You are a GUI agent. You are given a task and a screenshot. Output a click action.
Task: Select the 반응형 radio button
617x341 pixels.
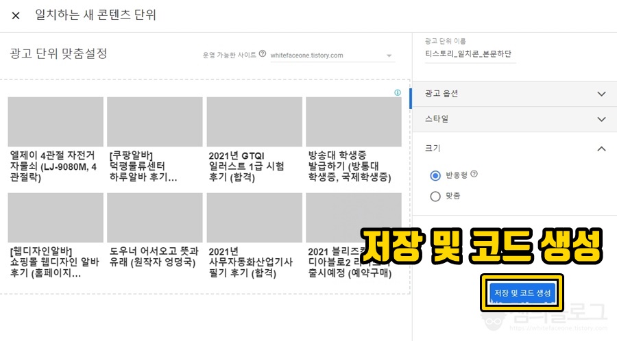coord(435,175)
